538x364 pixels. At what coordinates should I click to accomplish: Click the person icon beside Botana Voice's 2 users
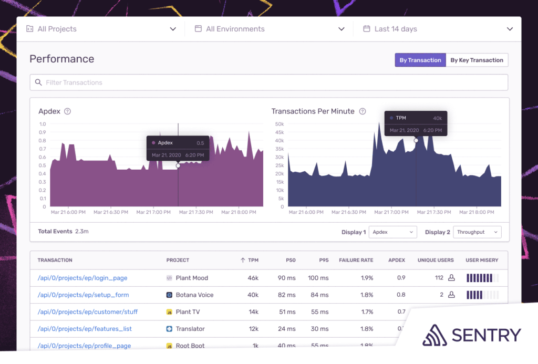pyautogui.click(x=452, y=295)
